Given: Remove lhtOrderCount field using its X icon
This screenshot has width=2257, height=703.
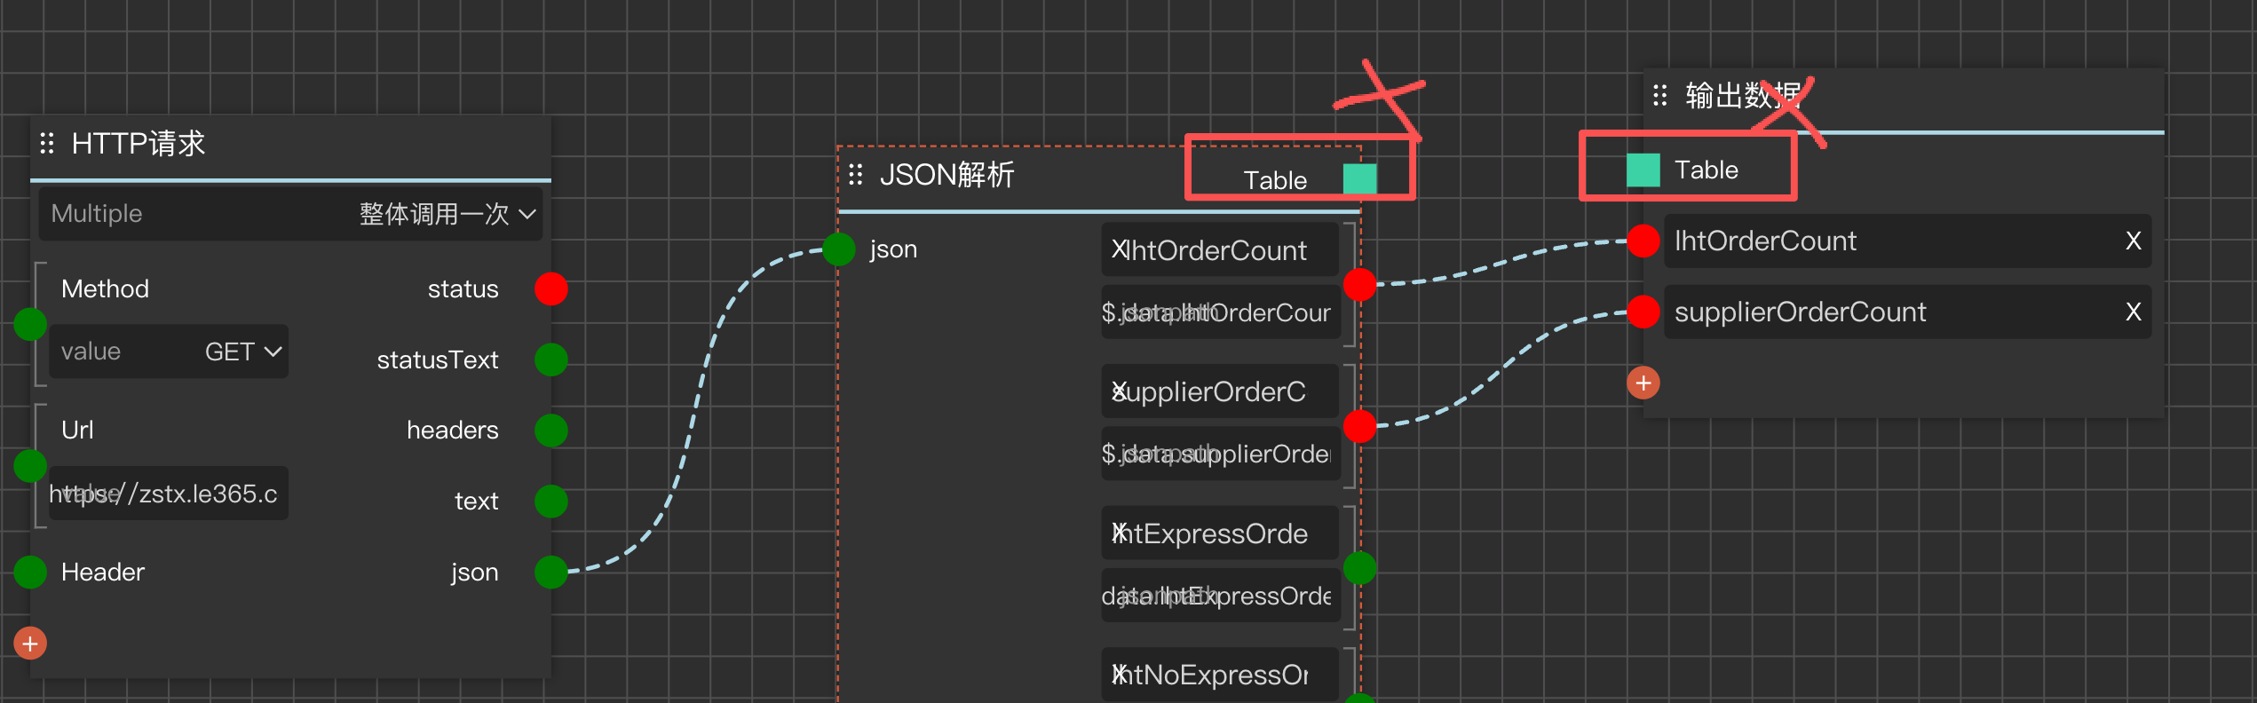Looking at the screenshot, I should point(2133,241).
